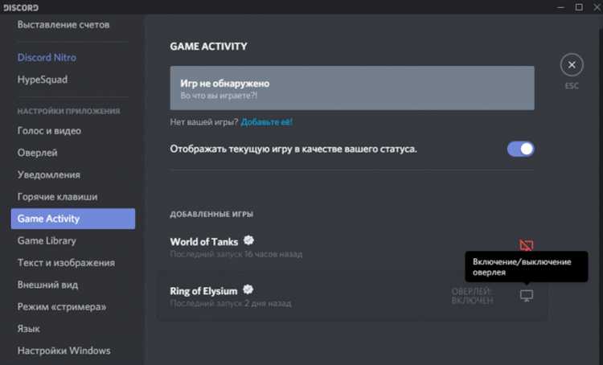Toggle overlay icon for World of Tanks
Image resolution: width=603 pixels, height=365 pixels.
(526, 245)
